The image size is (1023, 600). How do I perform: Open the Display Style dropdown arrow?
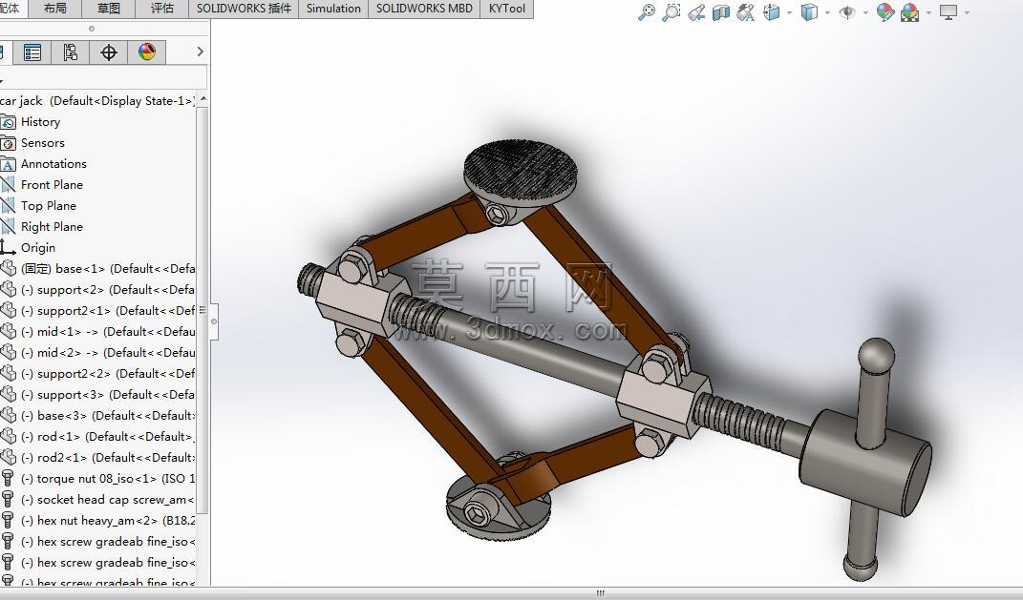pos(827,12)
